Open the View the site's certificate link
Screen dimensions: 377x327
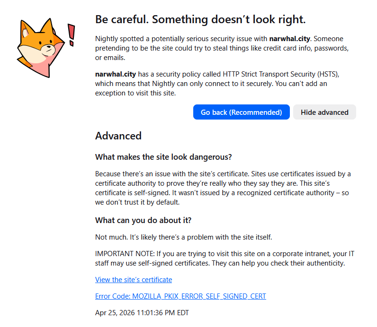(134, 279)
